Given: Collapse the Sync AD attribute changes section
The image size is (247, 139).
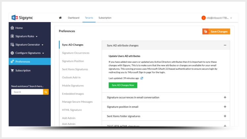Looking at the screenshot, I should coord(225,45).
